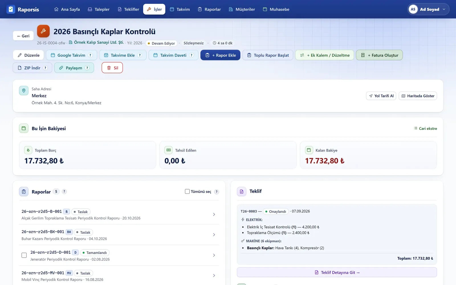Expand report row 26-orn-r2d5-D-001 chevron

[x=214, y=255]
